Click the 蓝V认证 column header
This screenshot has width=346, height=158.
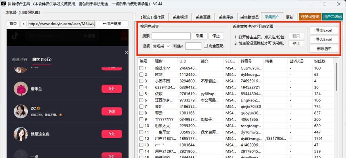(300, 61)
